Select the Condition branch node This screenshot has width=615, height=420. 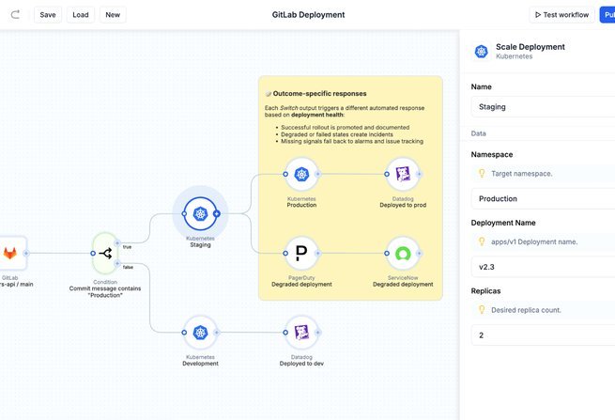point(105,254)
